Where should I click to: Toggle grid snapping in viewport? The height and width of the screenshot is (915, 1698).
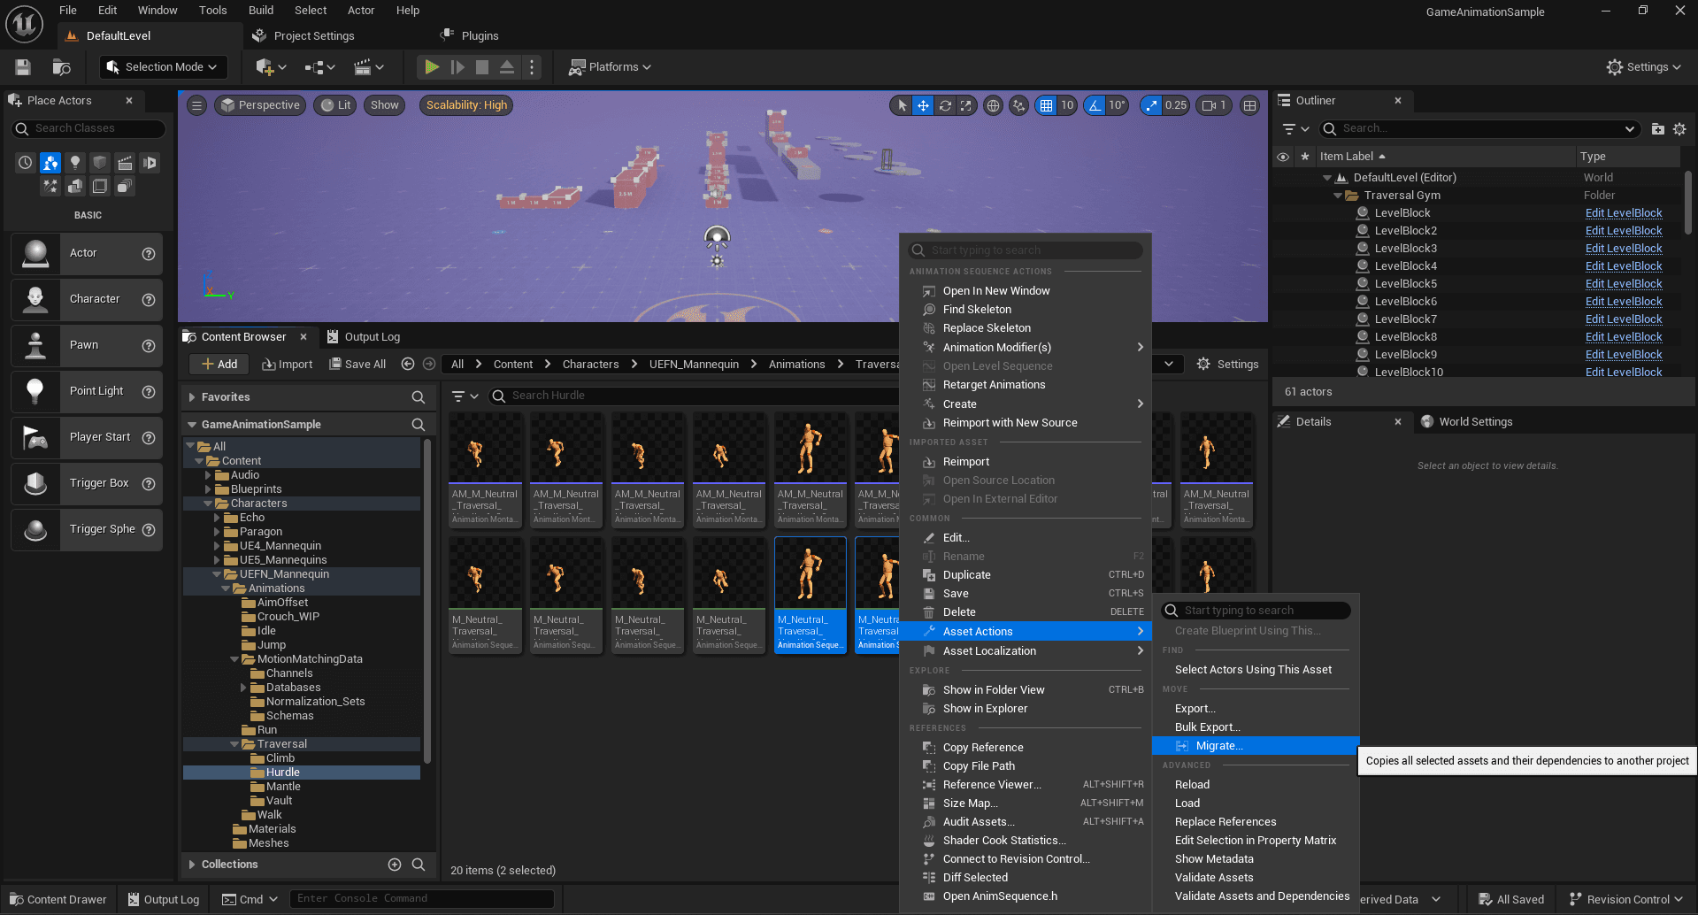1047,105
